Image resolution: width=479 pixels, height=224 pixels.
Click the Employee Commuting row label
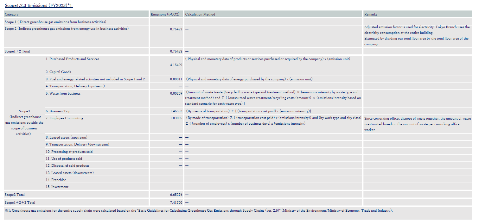click(66, 118)
